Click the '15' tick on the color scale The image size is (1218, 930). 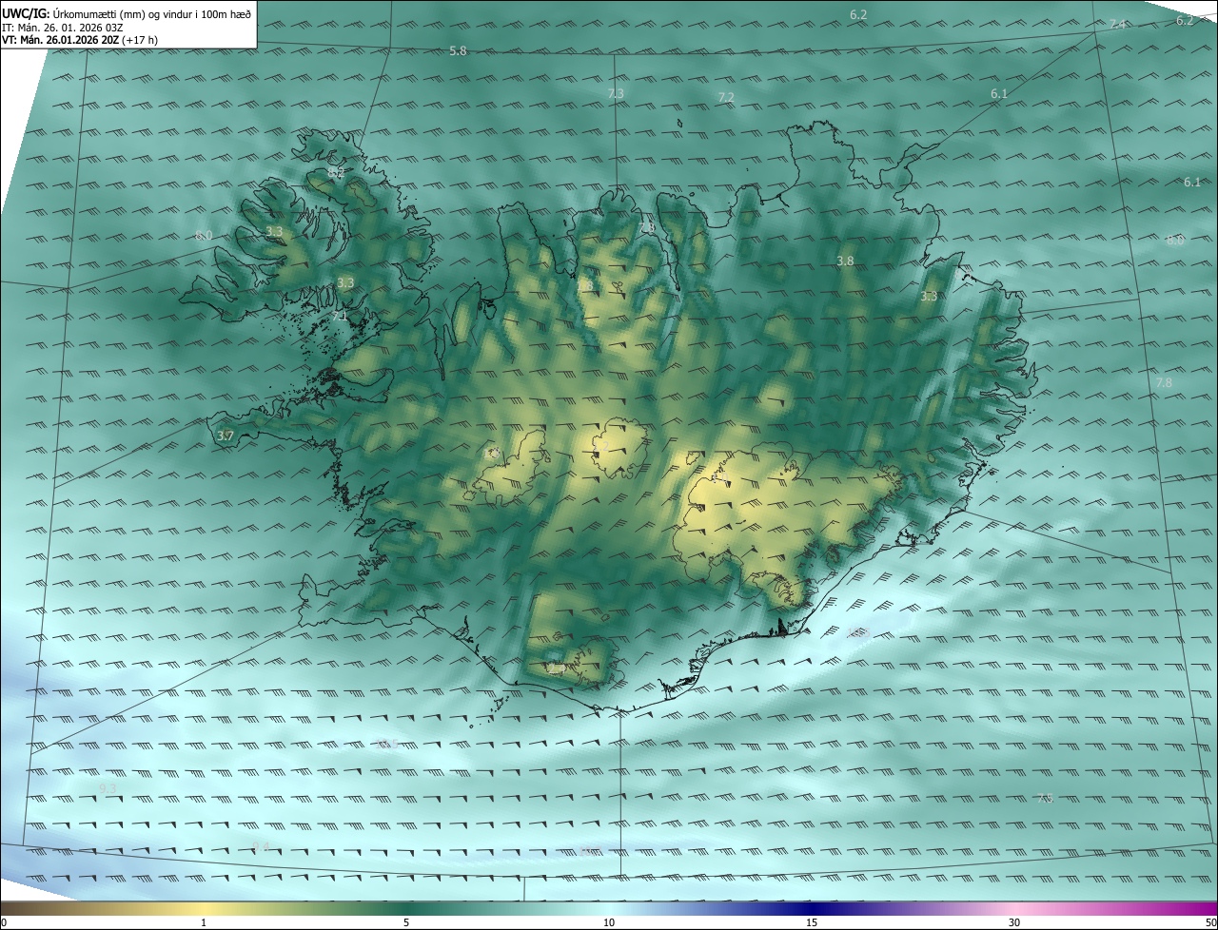tap(812, 922)
